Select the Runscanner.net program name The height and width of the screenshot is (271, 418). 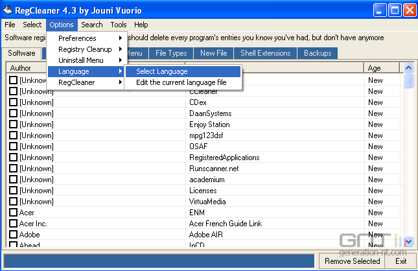[x=214, y=169]
